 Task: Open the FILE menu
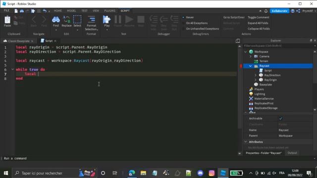pyautogui.click(x=6, y=11)
